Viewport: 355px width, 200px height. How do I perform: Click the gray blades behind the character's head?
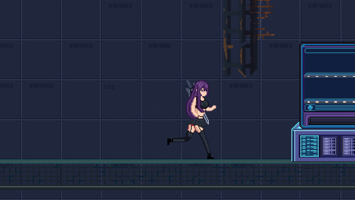190,86
